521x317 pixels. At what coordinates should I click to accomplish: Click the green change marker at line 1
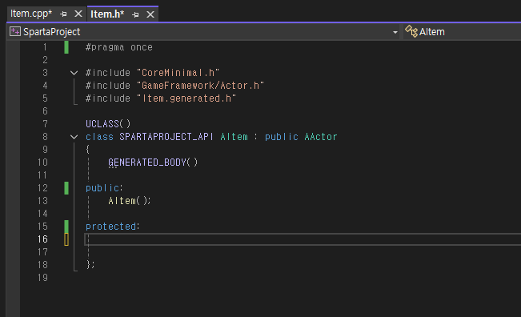click(x=66, y=47)
